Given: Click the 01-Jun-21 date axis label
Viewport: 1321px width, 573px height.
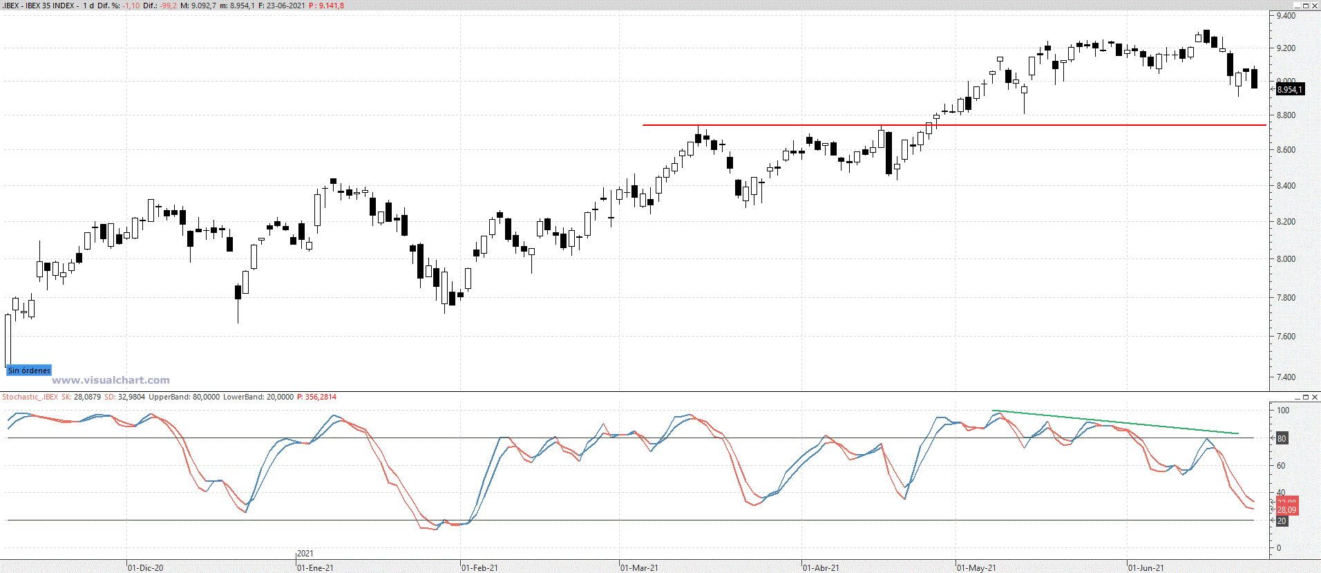Looking at the screenshot, I should [1146, 568].
